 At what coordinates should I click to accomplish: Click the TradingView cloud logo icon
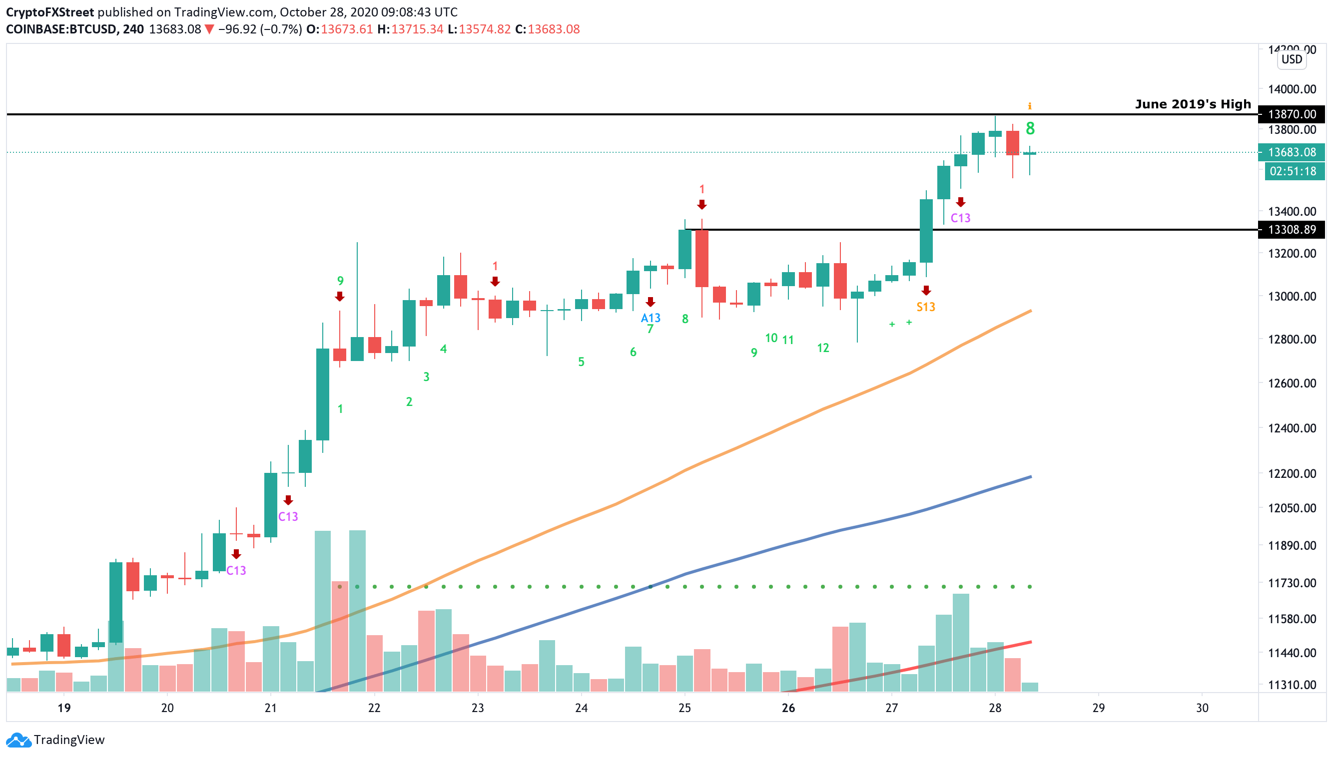click(x=19, y=740)
